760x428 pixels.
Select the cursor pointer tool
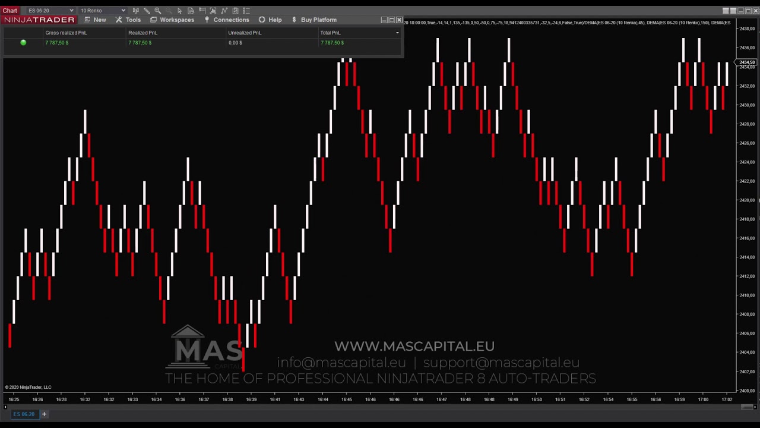[179, 11]
